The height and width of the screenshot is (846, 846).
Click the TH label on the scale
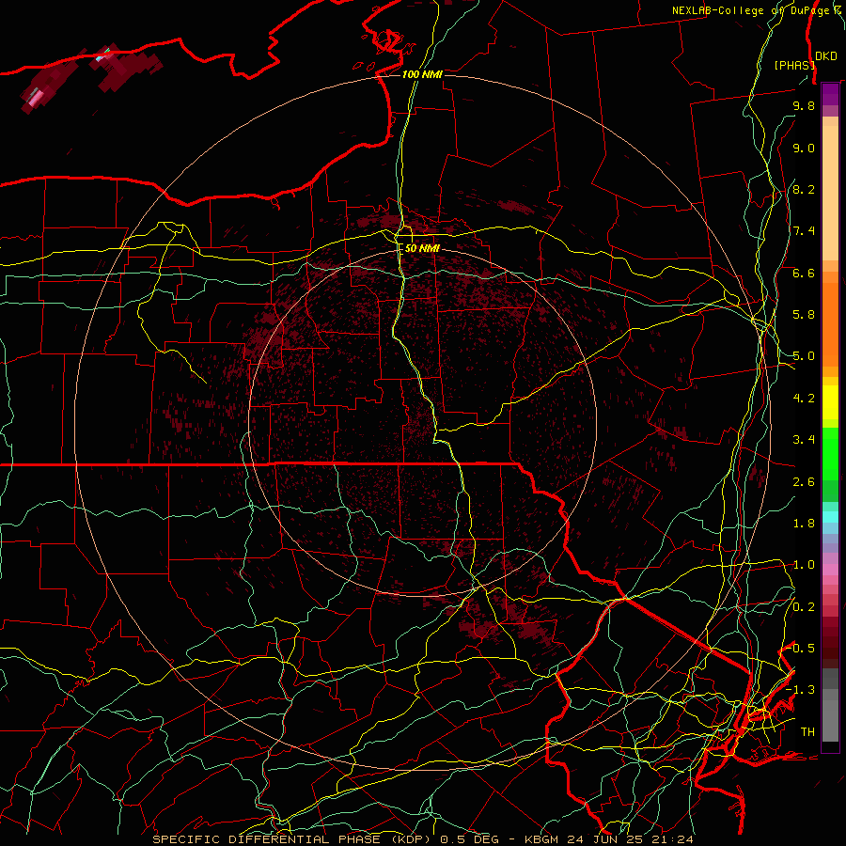(807, 732)
